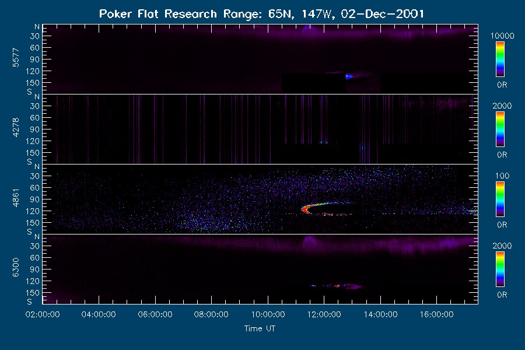Screen dimensions: 525x350
Task: Click the 6300 panel color bar
Action: tap(501, 269)
